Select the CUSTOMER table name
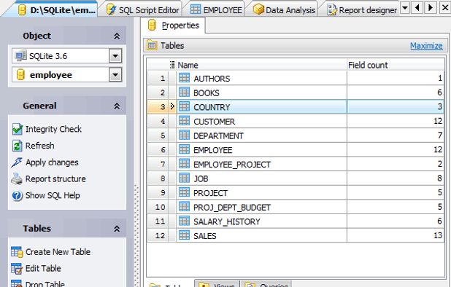This screenshot has height=287, width=451. click(x=215, y=122)
